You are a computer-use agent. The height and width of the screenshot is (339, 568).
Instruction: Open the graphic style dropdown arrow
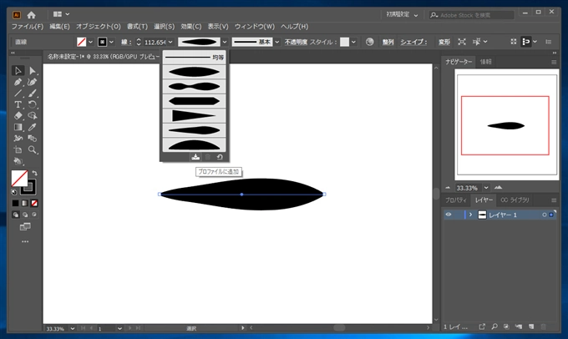[353, 42]
